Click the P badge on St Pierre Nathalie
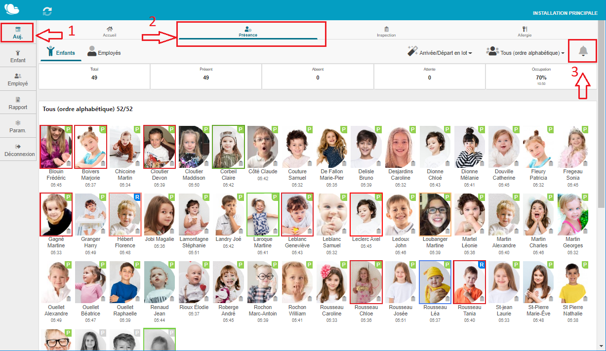 coord(585,265)
